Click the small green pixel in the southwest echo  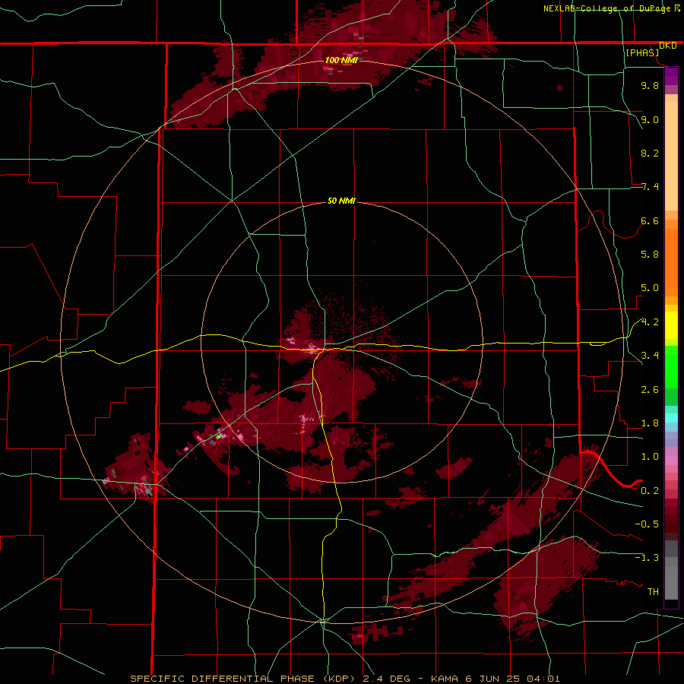pos(219,436)
